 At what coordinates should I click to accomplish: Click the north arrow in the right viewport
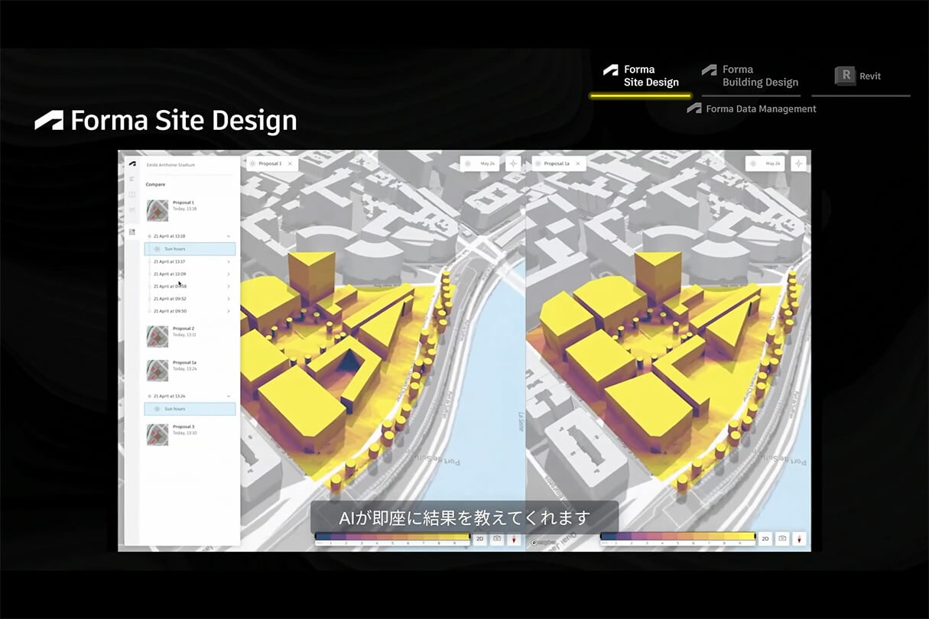(x=799, y=539)
